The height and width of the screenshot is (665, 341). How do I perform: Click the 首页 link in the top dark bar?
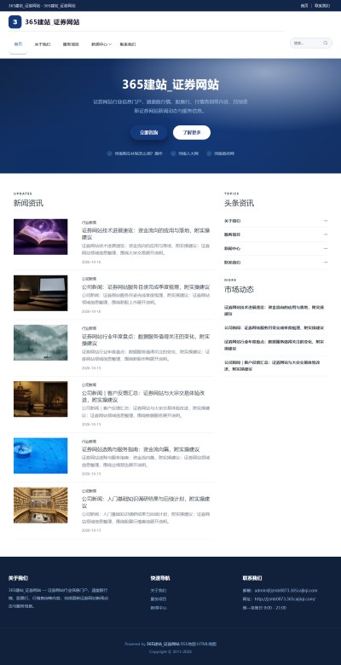click(x=304, y=5)
